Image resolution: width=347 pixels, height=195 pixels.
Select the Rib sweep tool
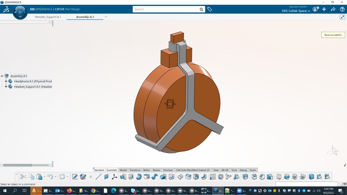coord(155,177)
